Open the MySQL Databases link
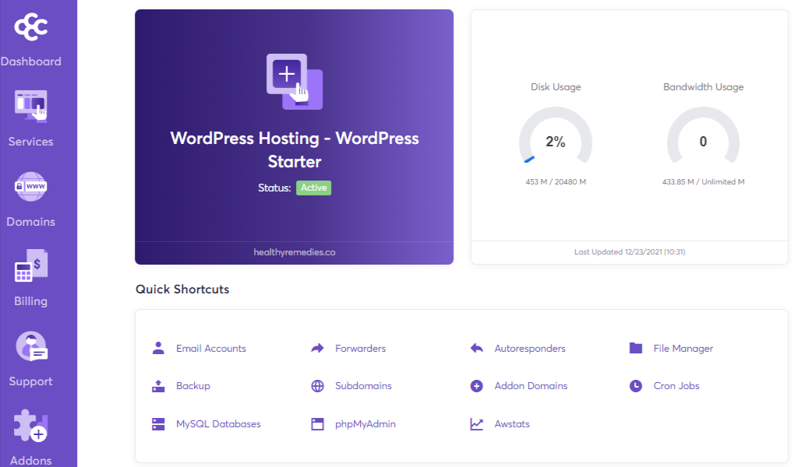Screen dimensions: 794x467 pos(218,424)
